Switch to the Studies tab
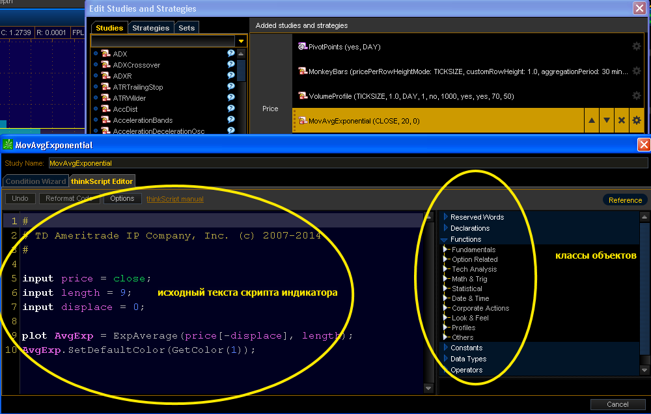 (109, 28)
